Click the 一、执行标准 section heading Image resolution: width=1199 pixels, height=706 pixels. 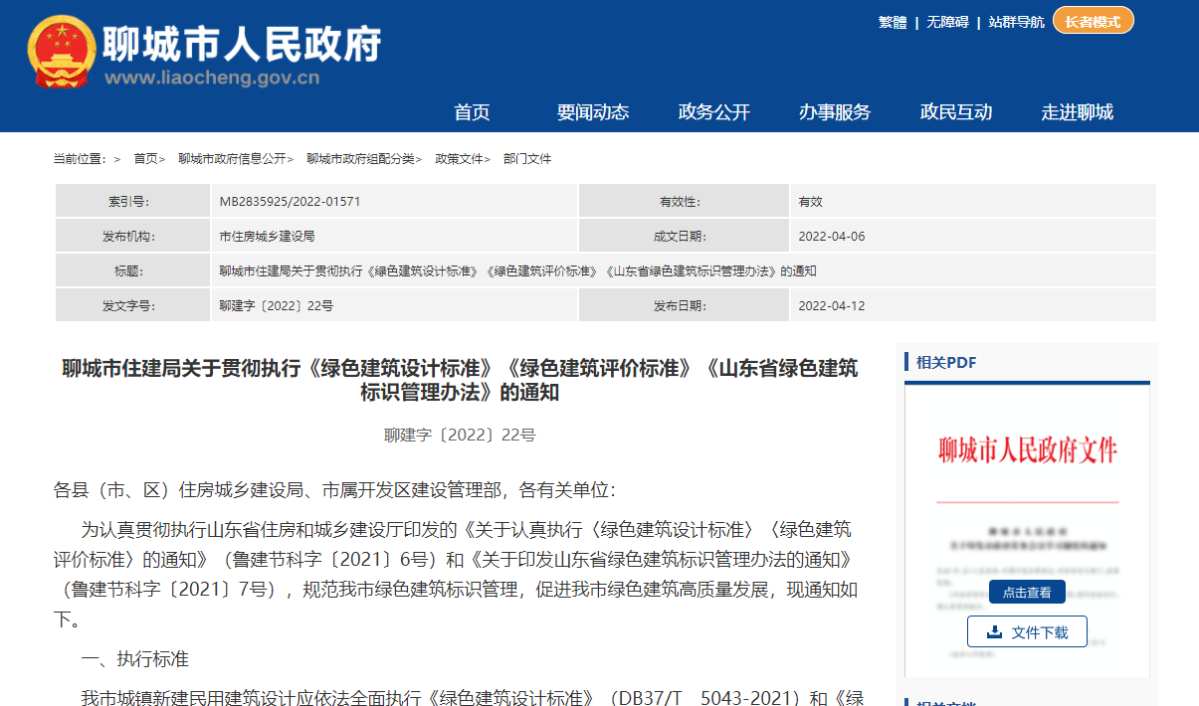(134, 659)
